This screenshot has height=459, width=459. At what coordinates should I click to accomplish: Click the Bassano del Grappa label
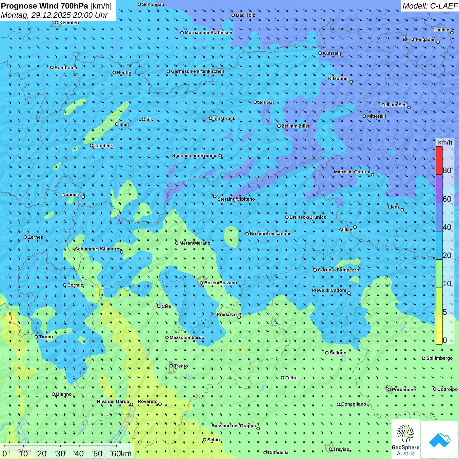tap(234, 426)
